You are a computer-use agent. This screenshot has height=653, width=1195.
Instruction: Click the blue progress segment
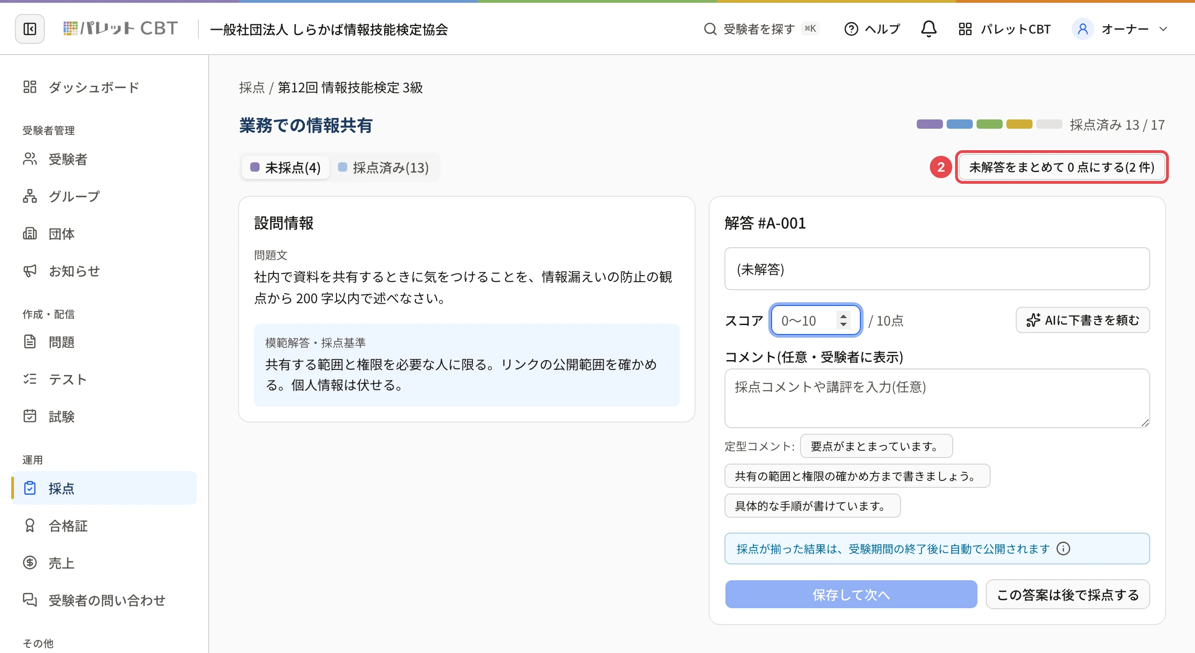(x=959, y=124)
